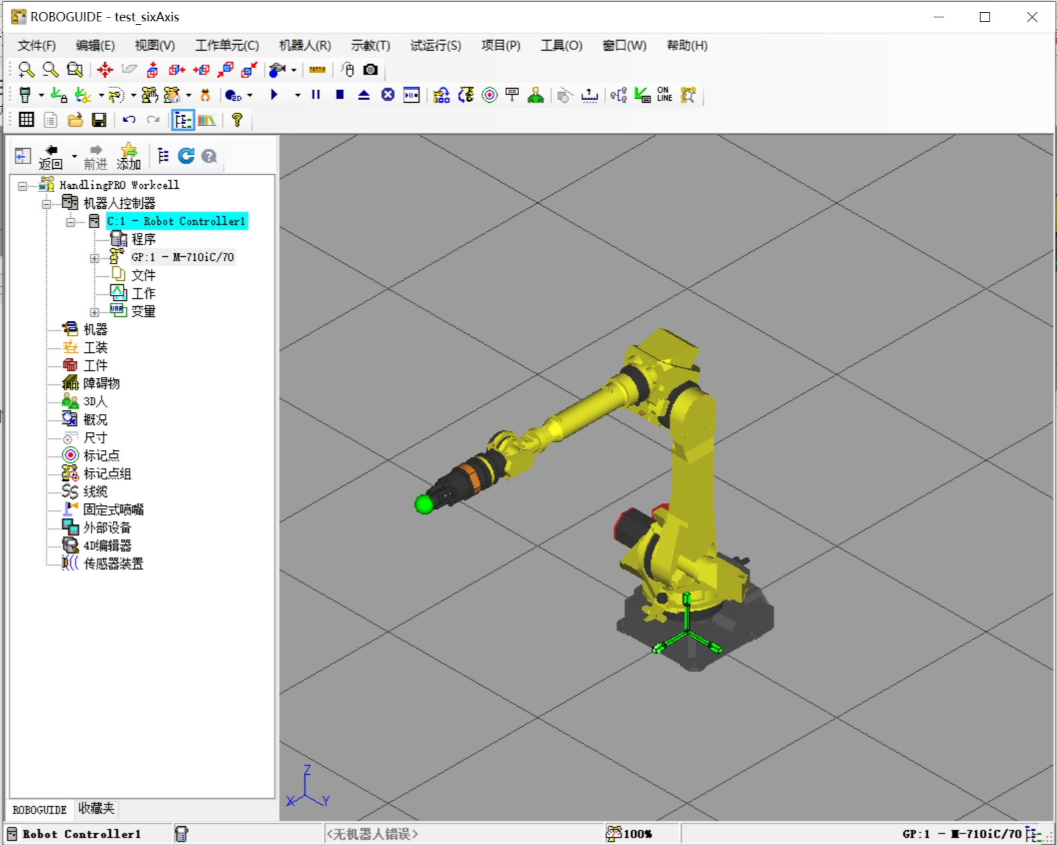The height and width of the screenshot is (845, 1057).
Task: Toggle the bookshelf process navigator icon
Action: click(x=206, y=120)
